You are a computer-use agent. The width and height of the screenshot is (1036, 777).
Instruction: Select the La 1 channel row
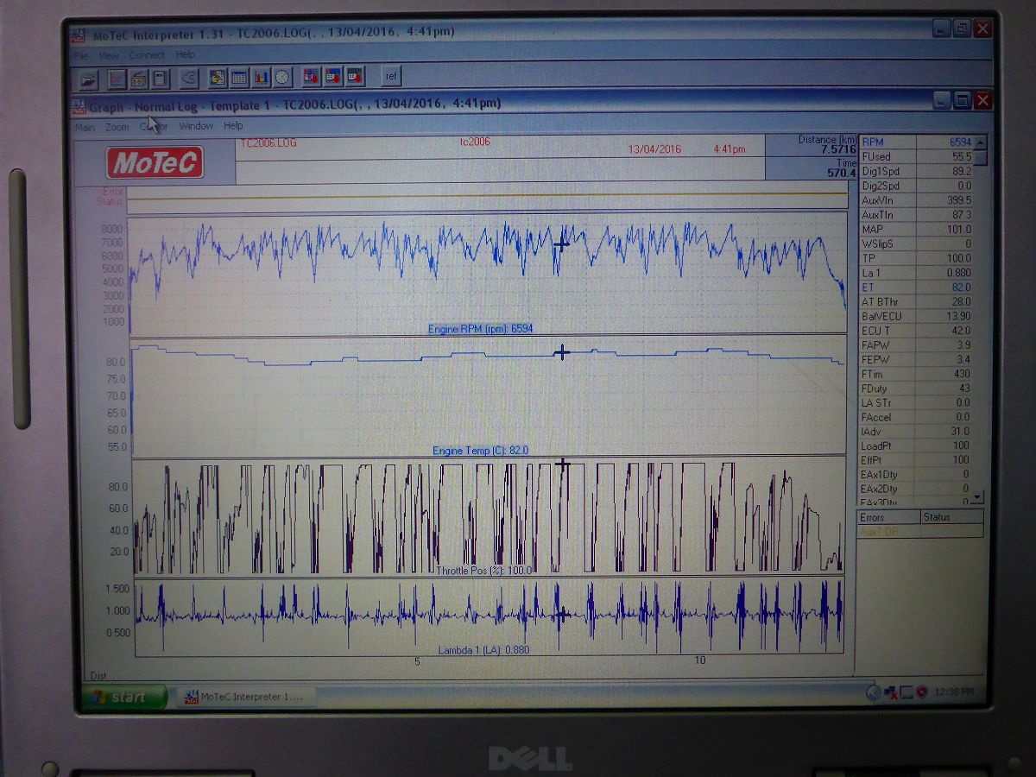[916, 273]
